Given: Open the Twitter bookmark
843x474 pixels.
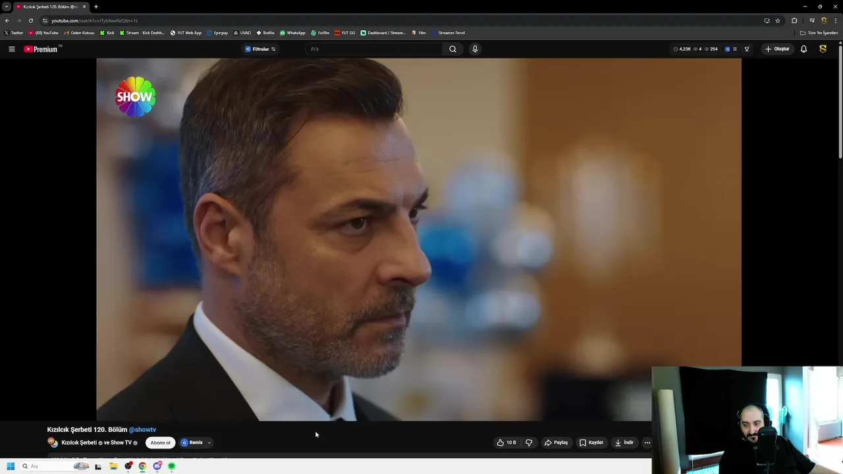Looking at the screenshot, I should [x=13, y=32].
